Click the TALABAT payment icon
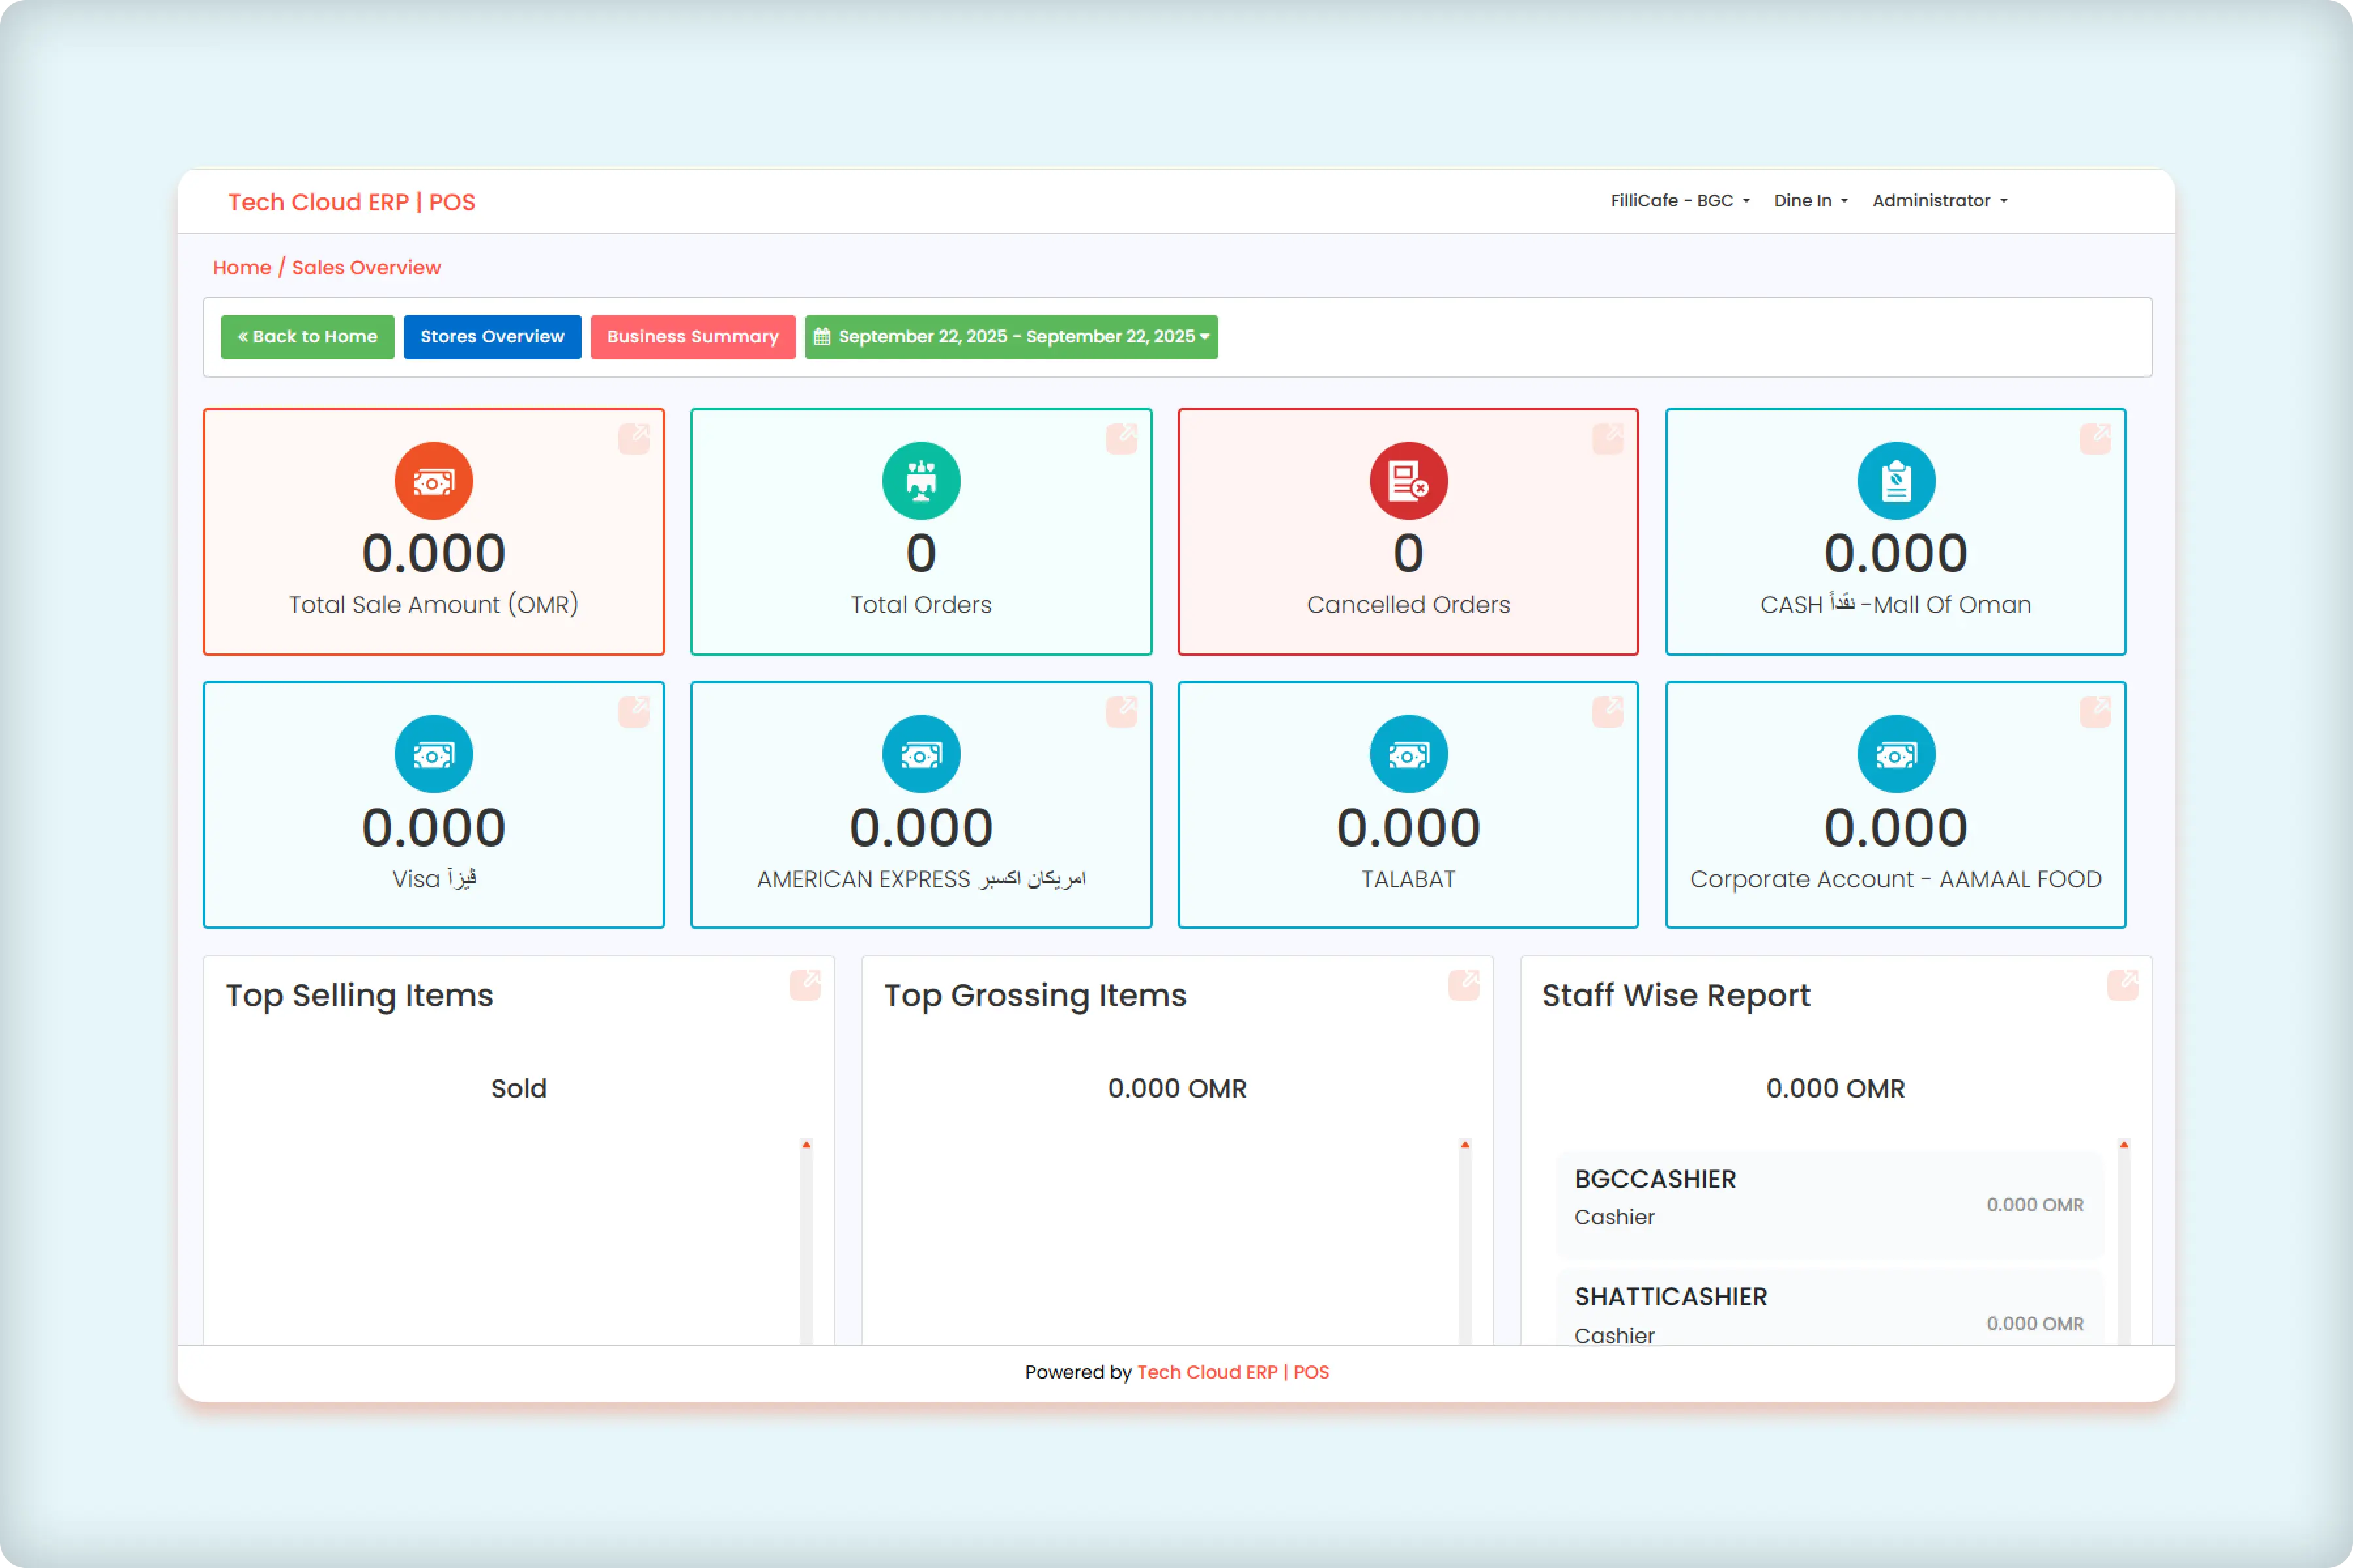This screenshot has width=2353, height=1568. pyautogui.click(x=1408, y=754)
